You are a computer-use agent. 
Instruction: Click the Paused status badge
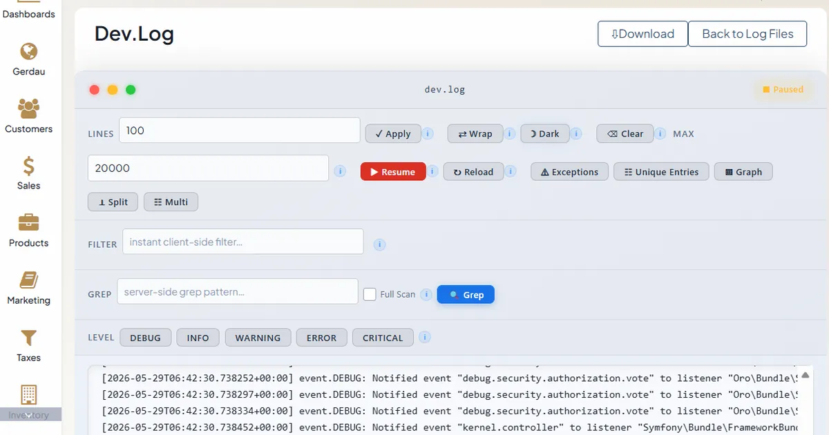pos(783,89)
